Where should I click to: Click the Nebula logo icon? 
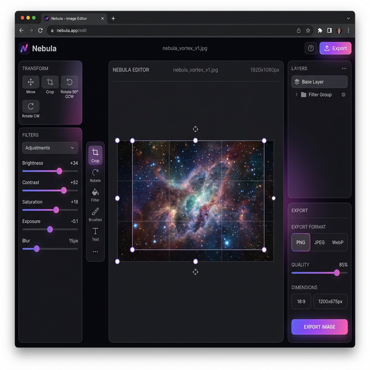[24, 49]
